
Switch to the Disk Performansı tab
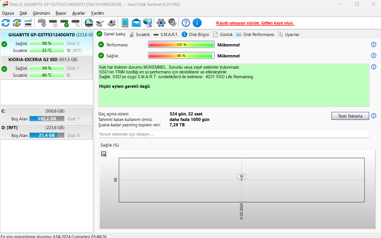(x=255, y=34)
